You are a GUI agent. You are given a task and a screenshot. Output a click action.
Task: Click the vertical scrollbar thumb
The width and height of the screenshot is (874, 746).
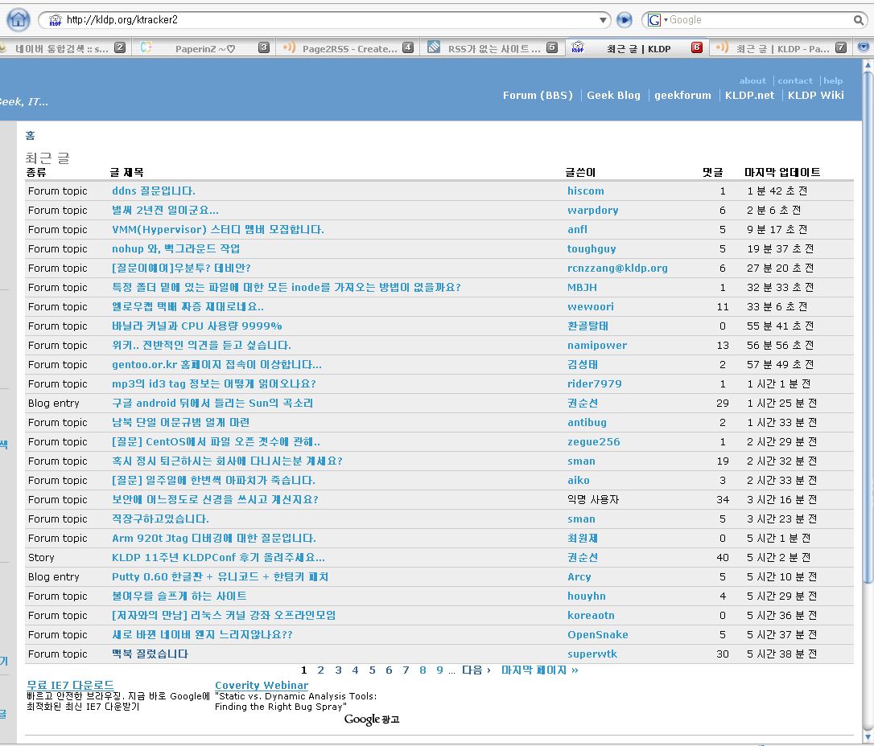point(868,327)
